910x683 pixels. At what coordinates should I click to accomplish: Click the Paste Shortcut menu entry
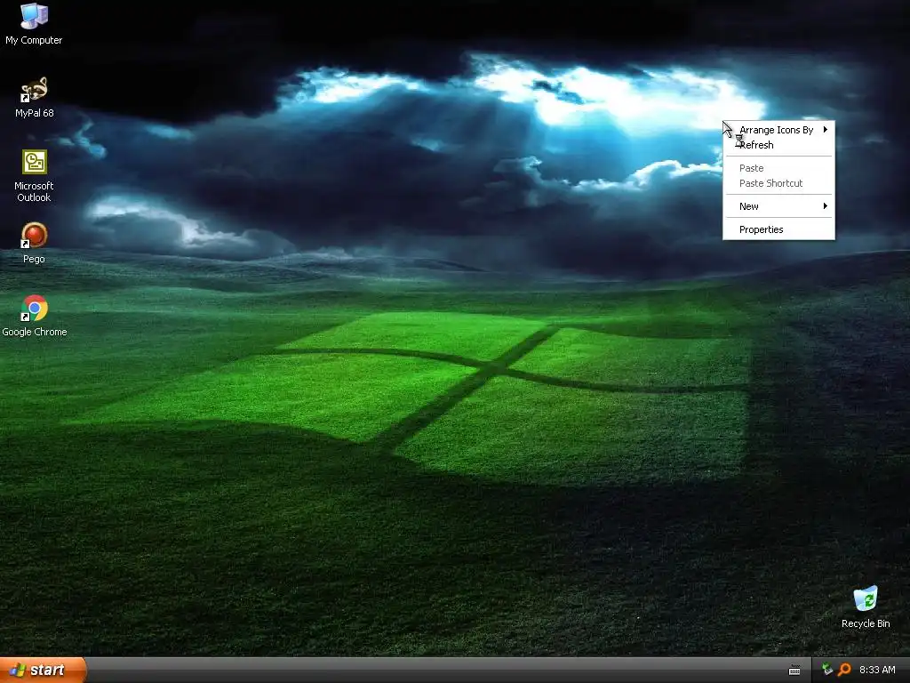(x=778, y=183)
